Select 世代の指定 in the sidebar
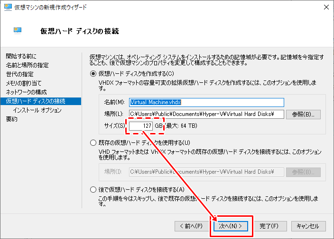The image size is (334, 239). click(19, 74)
